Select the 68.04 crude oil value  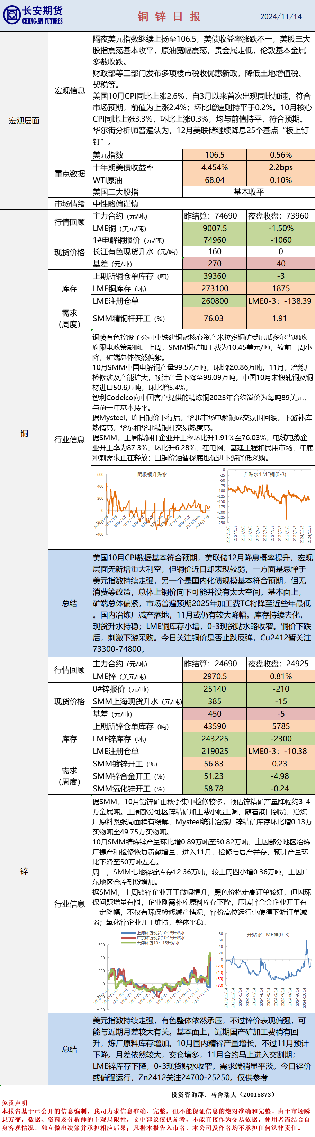click(214, 180)
